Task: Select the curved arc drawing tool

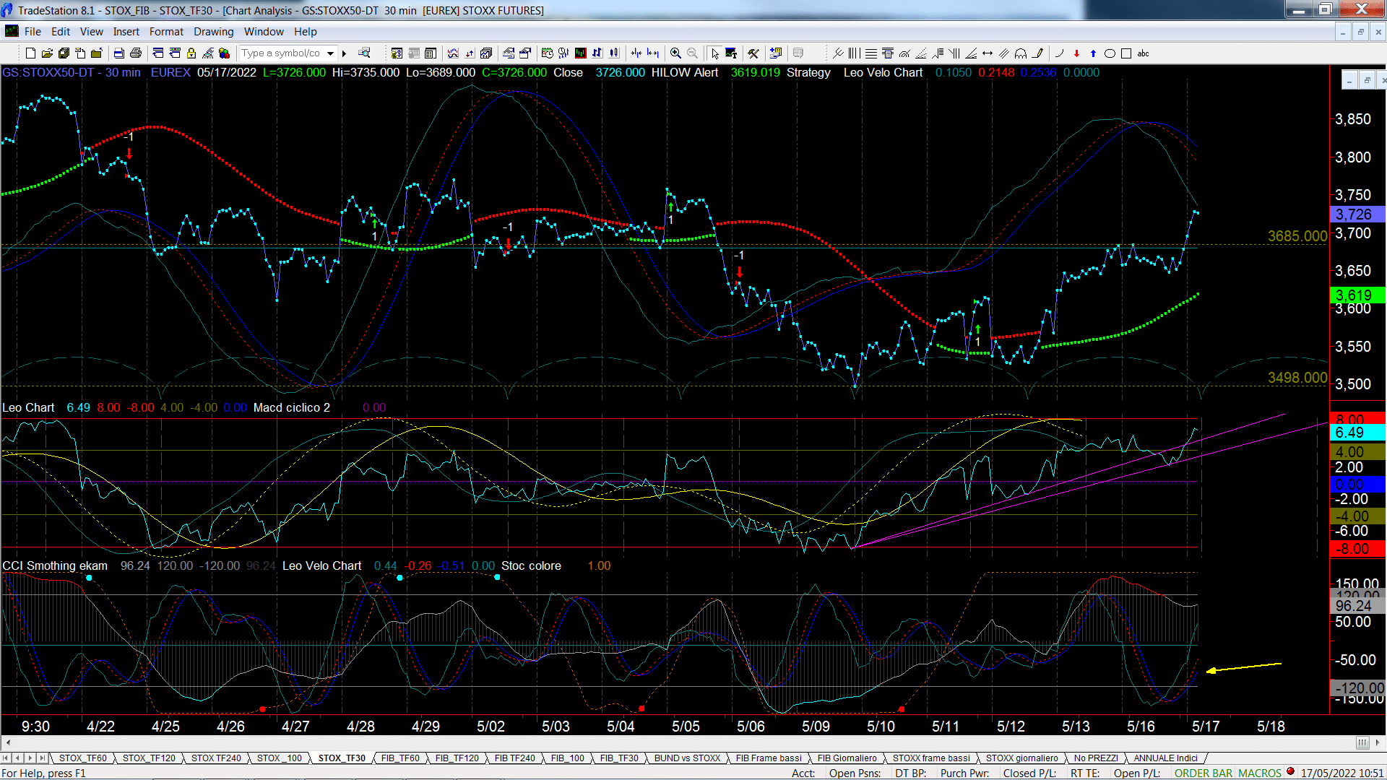Action: (1060, 53)
